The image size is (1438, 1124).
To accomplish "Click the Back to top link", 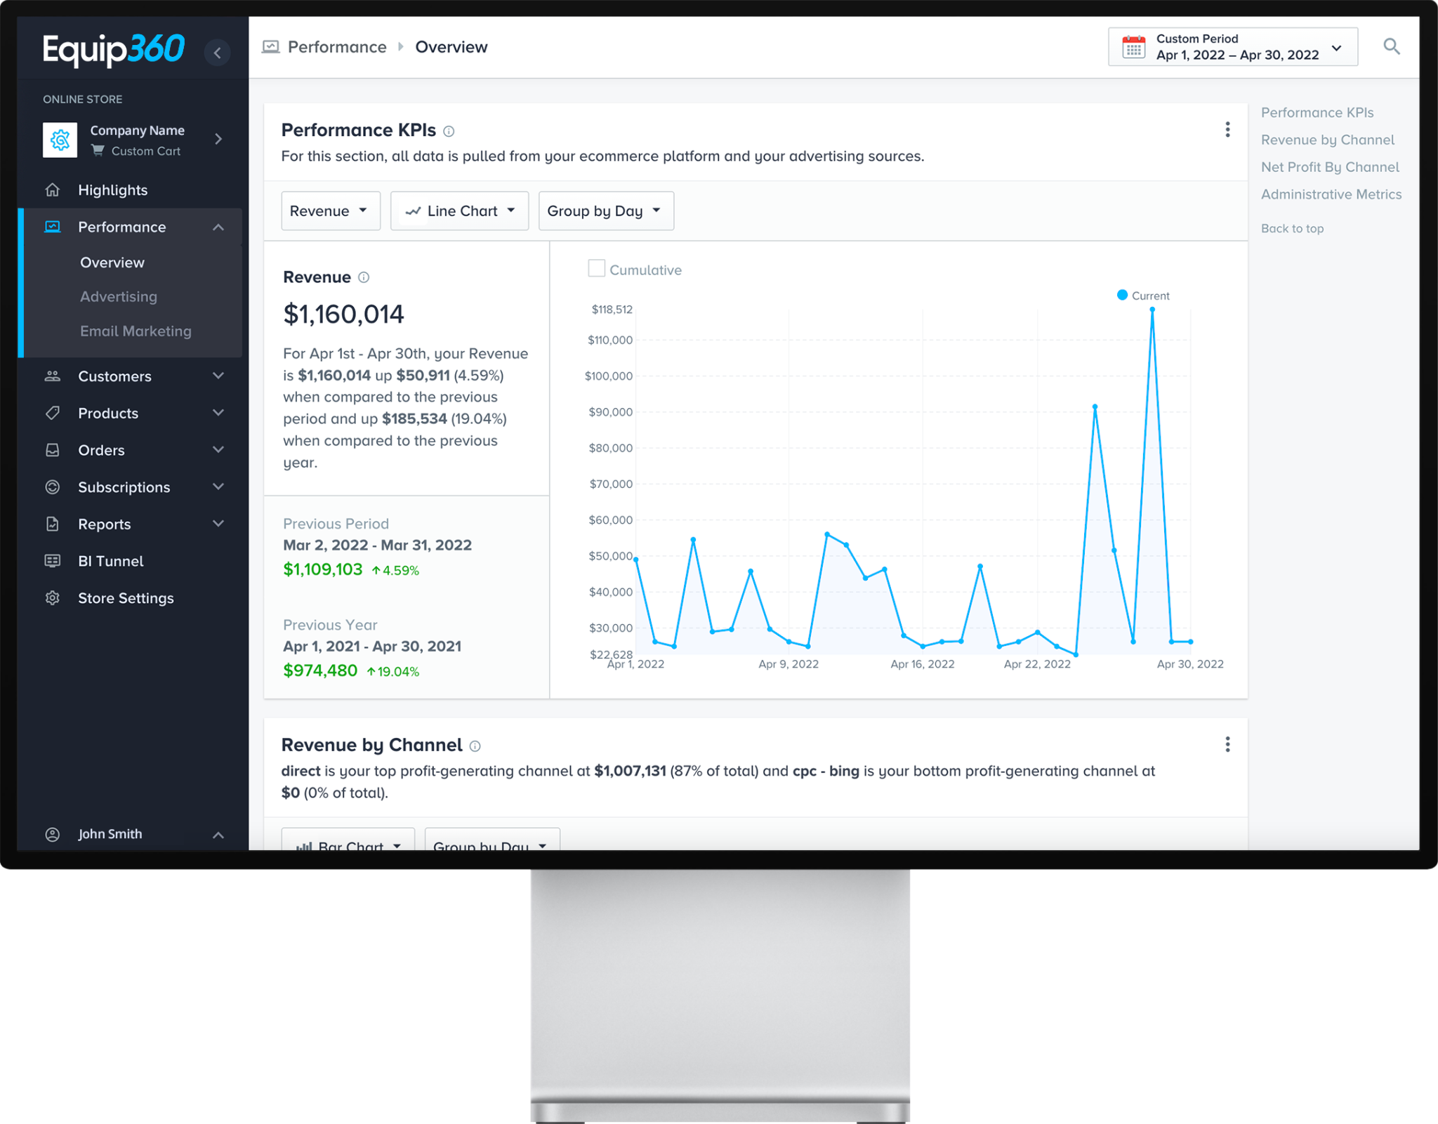I will pos(1291,229).
